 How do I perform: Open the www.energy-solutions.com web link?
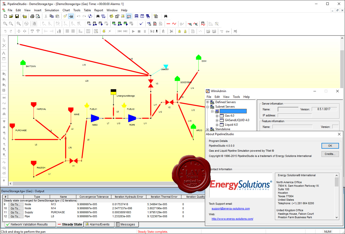tap(232, 219)
